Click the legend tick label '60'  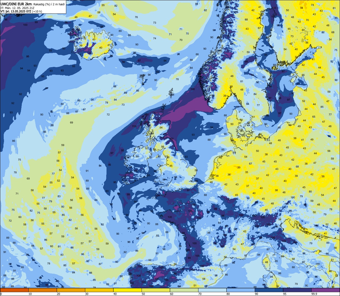[172, 294]
